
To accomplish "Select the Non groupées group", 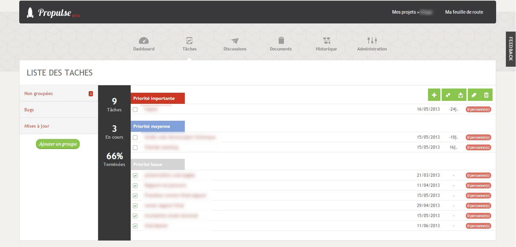I will tap(59, 93).
